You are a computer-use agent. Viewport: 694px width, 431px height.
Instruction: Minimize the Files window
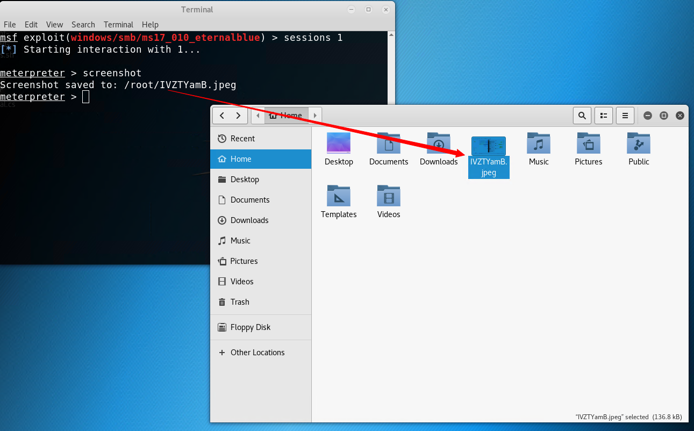648,116
